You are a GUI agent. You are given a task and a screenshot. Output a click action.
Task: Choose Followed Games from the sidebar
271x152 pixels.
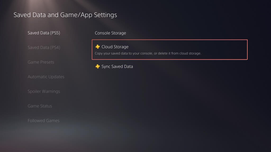point(43,121)
